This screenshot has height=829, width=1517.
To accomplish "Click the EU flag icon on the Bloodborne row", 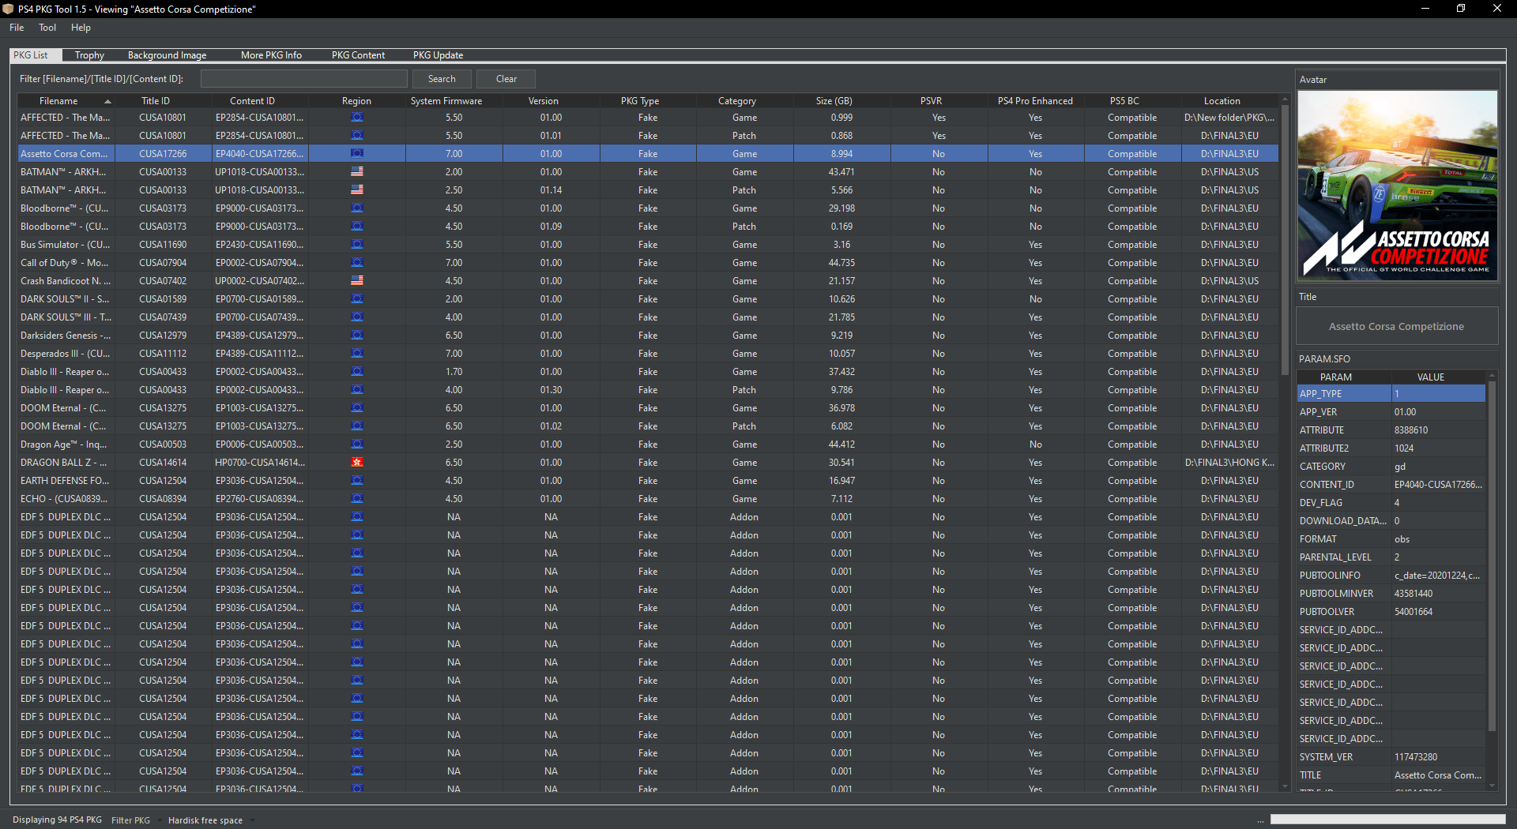I will 357,208.
